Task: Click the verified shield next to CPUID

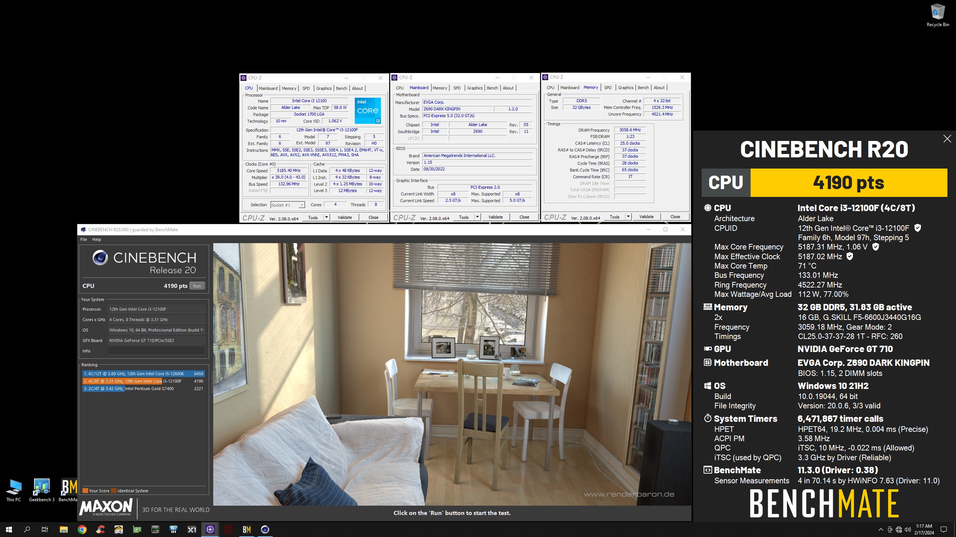Action: (x=918, y=228)
